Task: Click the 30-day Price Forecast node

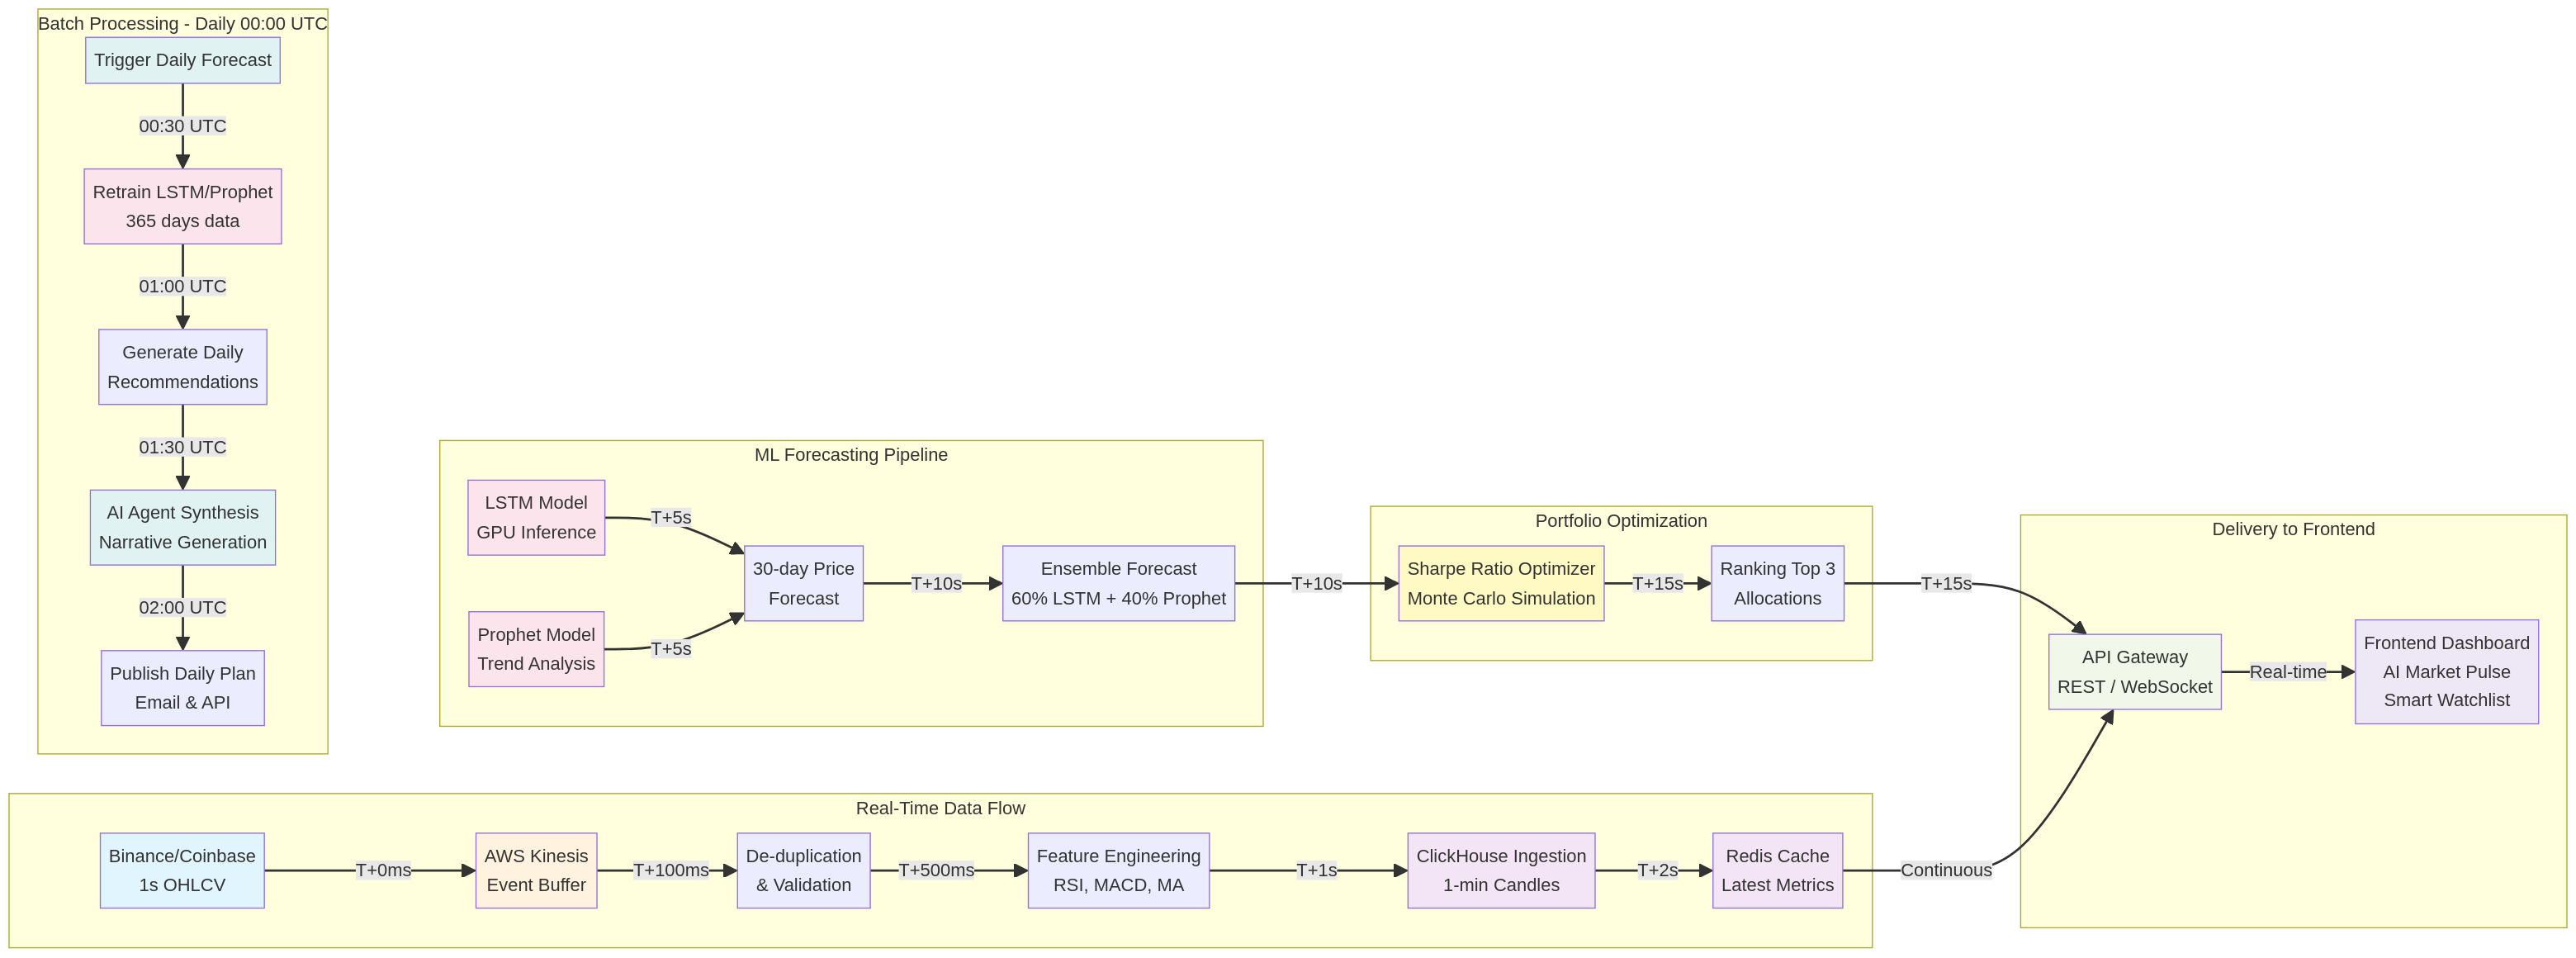Action: (803, 583)
